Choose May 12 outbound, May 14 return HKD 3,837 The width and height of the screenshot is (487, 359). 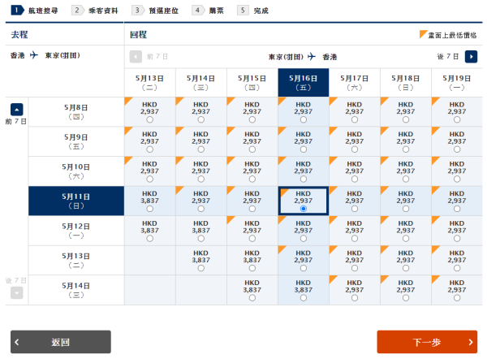click(x=200, y=239)
